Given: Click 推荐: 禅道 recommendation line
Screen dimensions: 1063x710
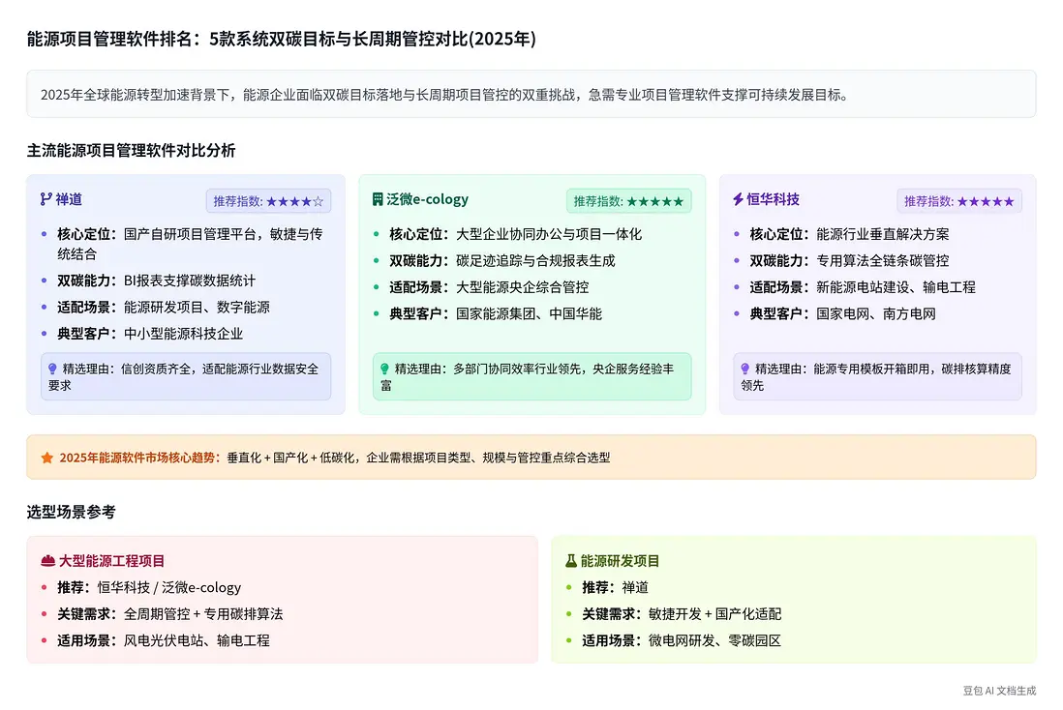Looking at the screenshot, I should pyautogui.click(x=616, y=587).
